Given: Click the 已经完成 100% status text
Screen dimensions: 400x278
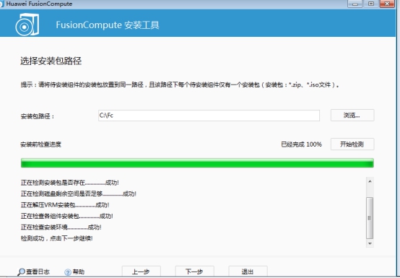Looking at the screenshot, I should 301,144.
